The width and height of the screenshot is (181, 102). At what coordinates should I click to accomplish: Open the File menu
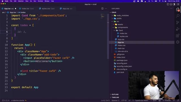point(11,1)
